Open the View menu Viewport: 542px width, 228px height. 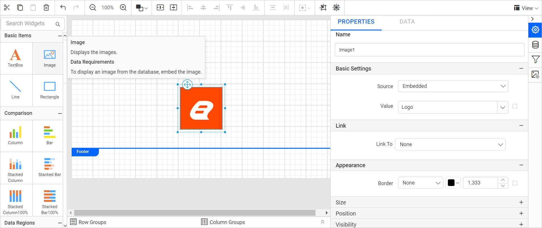[x=526, y=8]
